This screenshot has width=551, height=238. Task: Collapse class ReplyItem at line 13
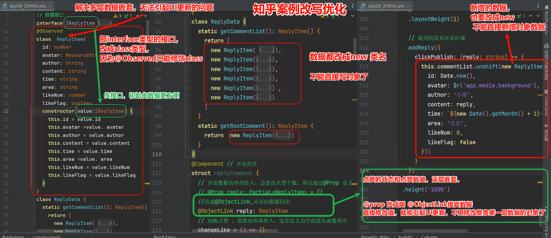pyautogui.click(x=34, y=39)
